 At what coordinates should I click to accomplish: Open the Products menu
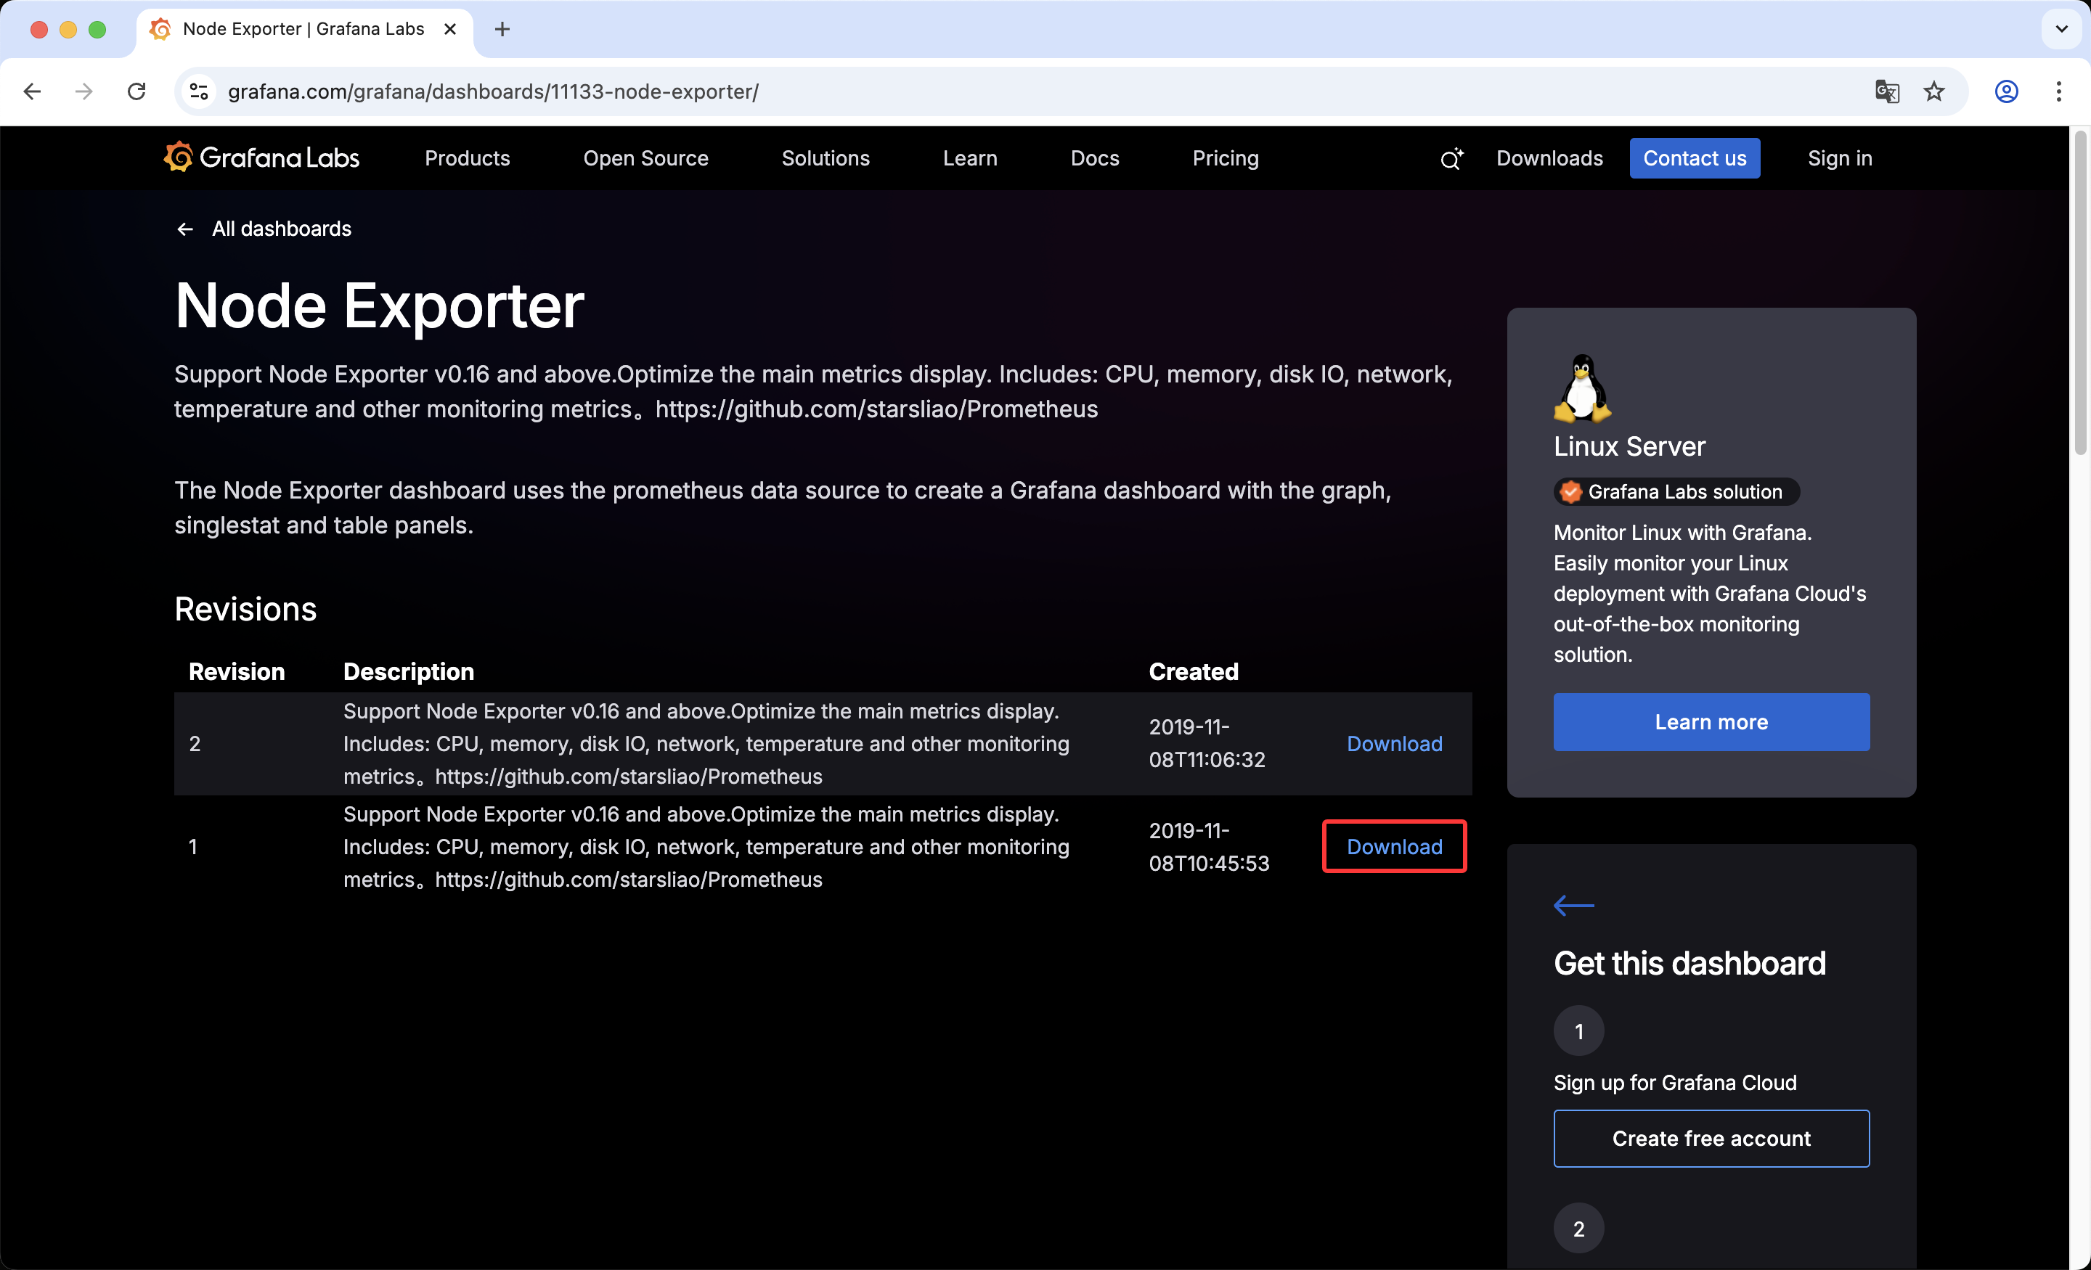[x=468, y=159]
